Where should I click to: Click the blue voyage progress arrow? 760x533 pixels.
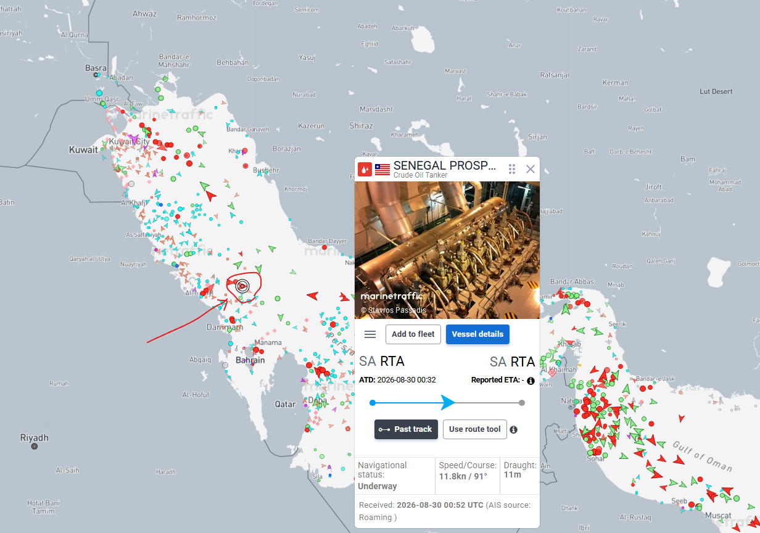click(x=448, y=403)
